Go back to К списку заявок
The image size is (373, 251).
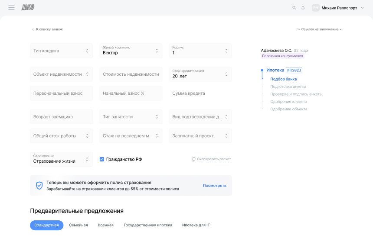[x=47, y=29]
